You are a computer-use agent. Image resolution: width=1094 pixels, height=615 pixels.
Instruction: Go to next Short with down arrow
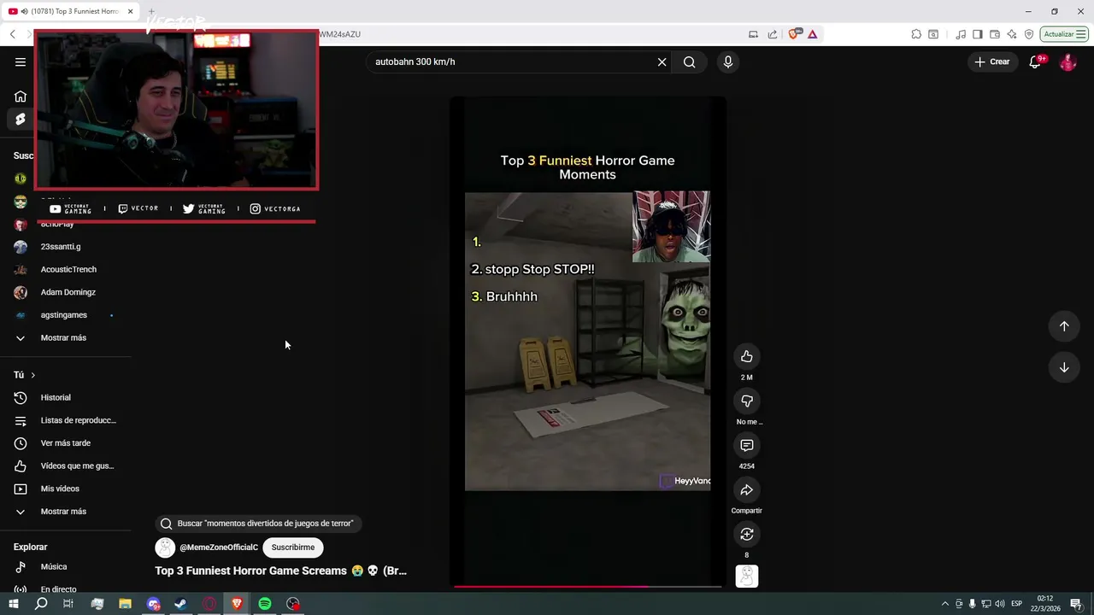pos(1064,367)
